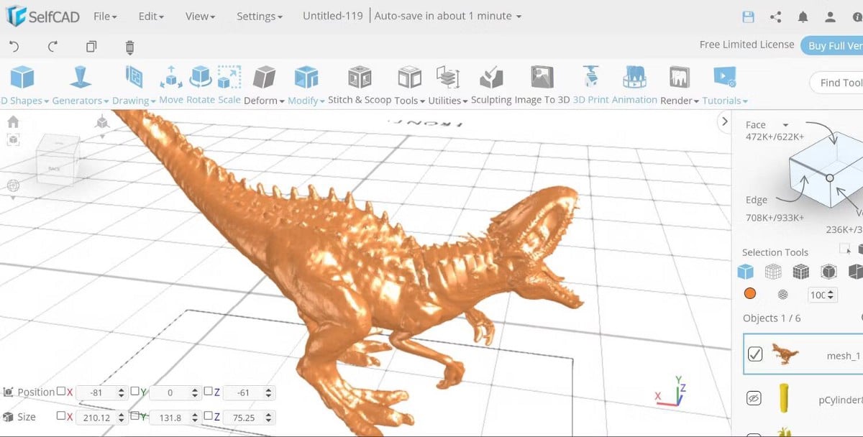
Task: Click the save floppy disk icon
Action: click(748, 17)
